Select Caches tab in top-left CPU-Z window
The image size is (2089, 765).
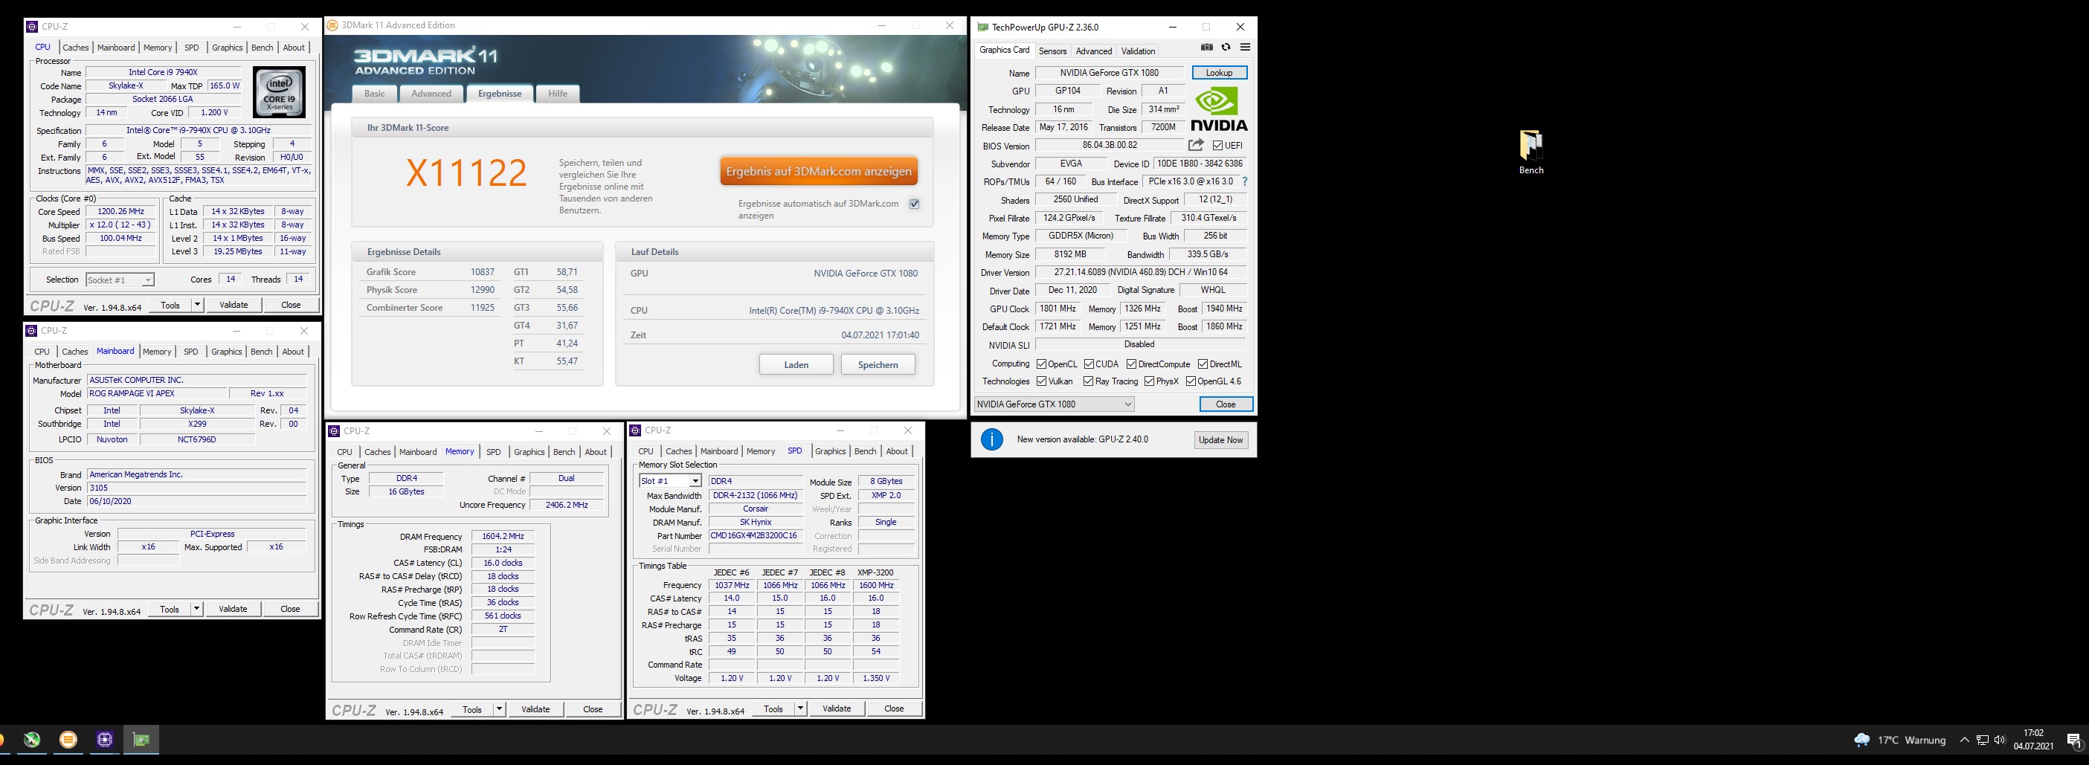click(75, 48)
